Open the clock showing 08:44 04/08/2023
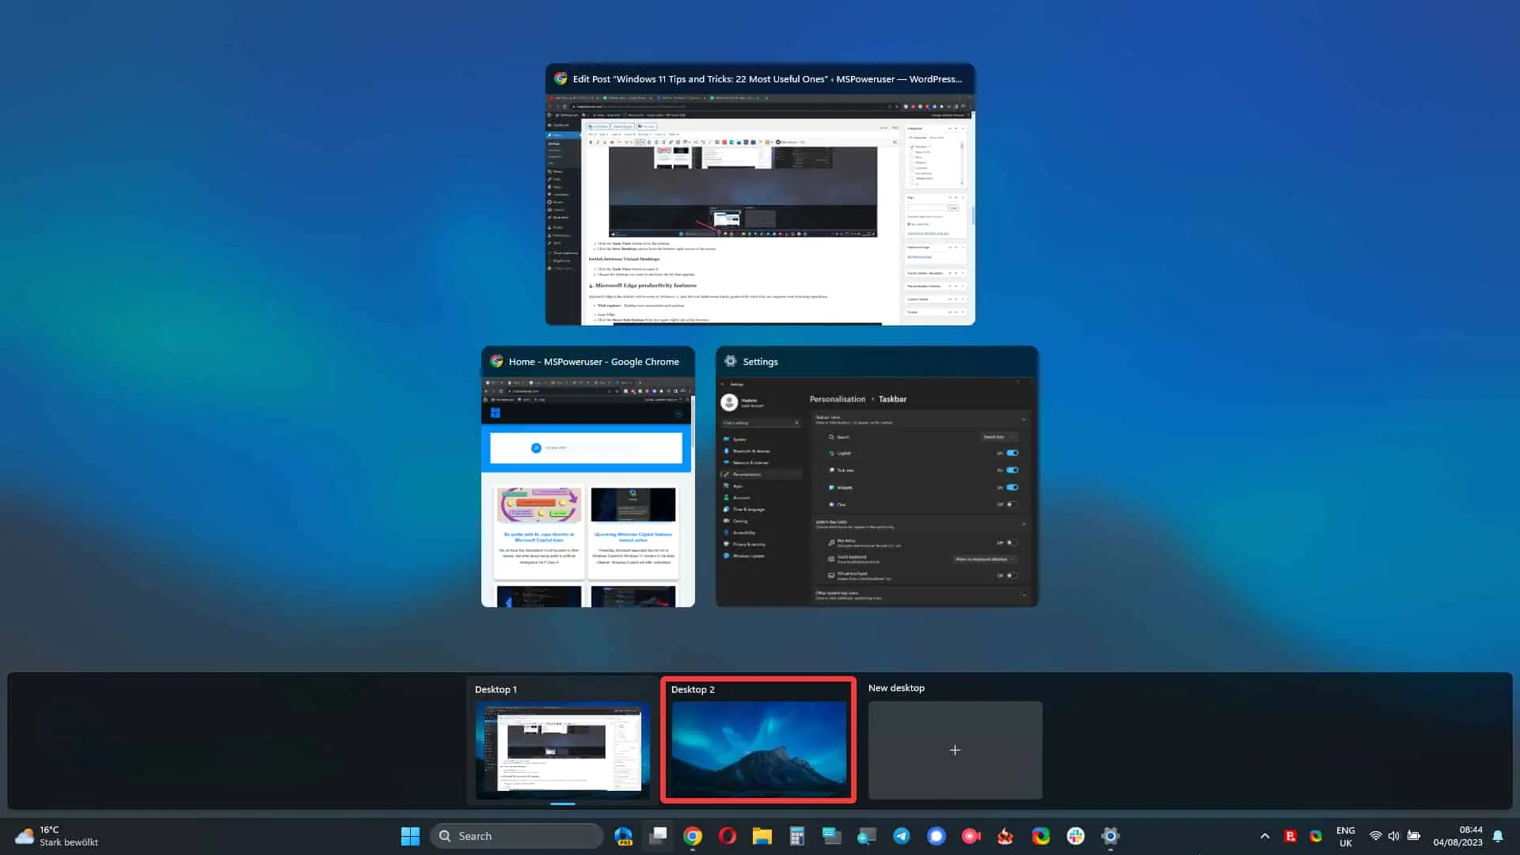The width and height of the screenshot is (1520, 855). (x=1457, y=836)
